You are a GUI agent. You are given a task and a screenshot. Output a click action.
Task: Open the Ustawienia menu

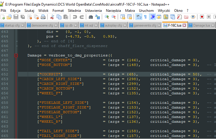(94, 11)
